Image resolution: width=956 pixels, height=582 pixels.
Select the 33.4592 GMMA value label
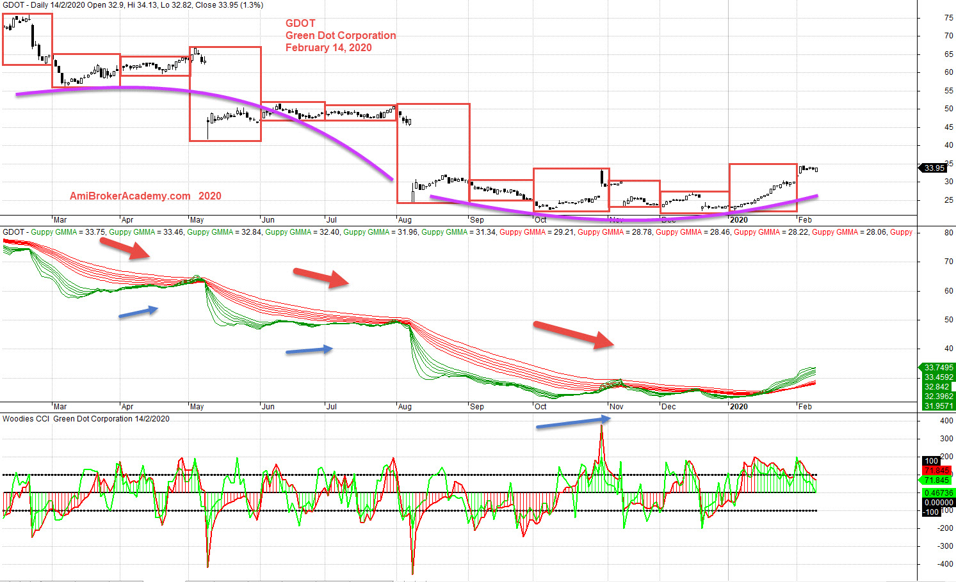[938, 377]
